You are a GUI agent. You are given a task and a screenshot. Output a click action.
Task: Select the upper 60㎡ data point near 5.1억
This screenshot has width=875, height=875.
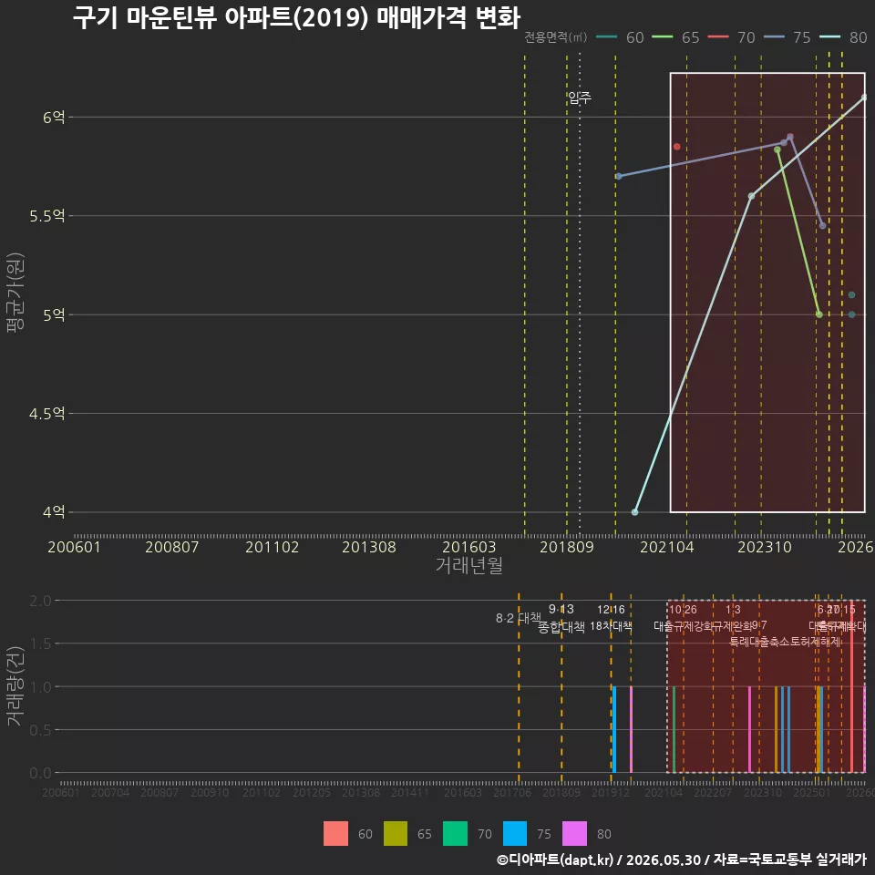(x=851, y=294)
